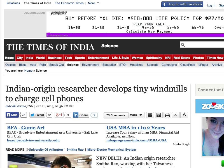The height and width of the screenshot is (168, 224).
Task: Click the save article floppy disk icon
Action: 159,115
